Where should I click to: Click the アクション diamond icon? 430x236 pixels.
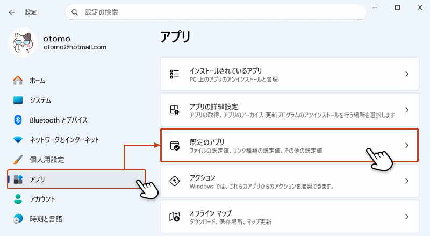174,181
